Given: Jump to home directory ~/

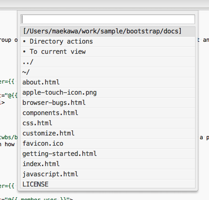Looking at the screenshot, I should click(108, 72).
